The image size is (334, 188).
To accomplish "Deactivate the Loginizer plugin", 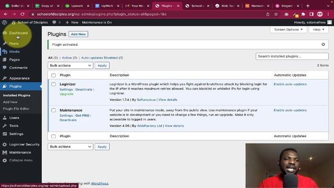I will 83,89.
